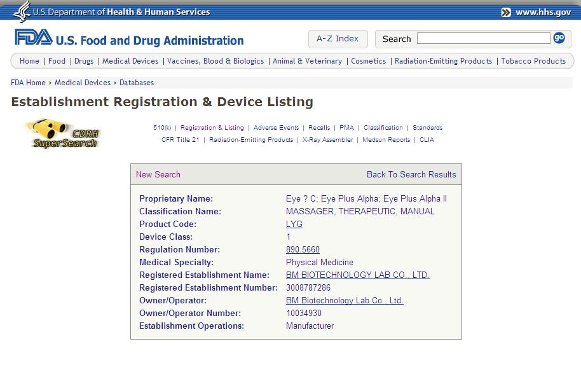Open product code LYG link
Image resolution: width=581 pixels, height=372 pixels.
[x=294, y=224]
